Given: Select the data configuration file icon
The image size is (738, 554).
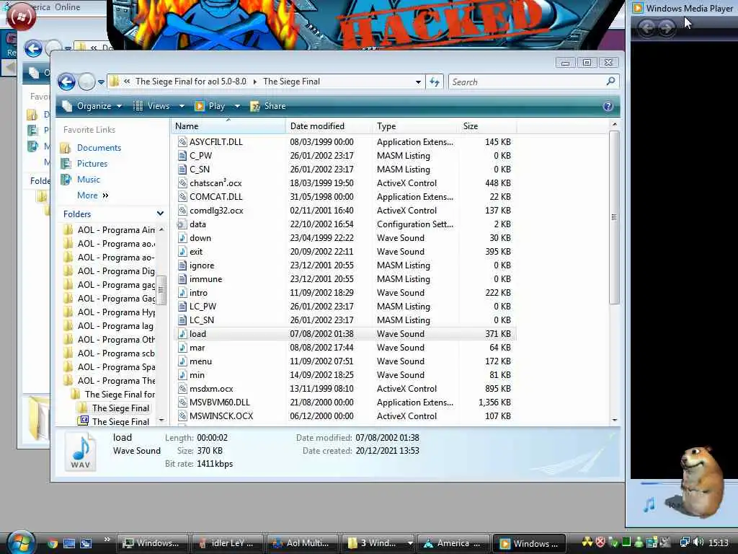Looking at the screenshot, I should click(x=182, y=224).
